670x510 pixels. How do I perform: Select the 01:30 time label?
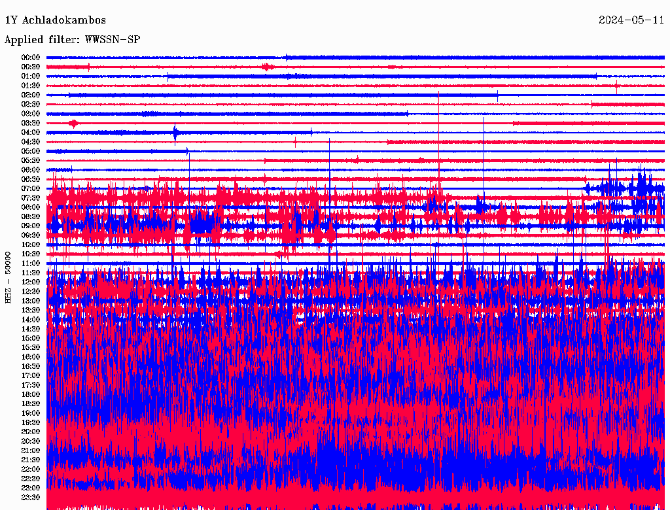[31, 86]
